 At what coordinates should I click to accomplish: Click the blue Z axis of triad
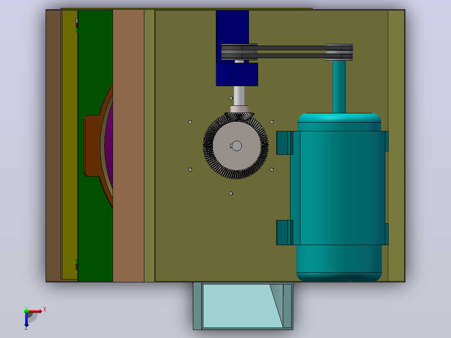point(26,320)
